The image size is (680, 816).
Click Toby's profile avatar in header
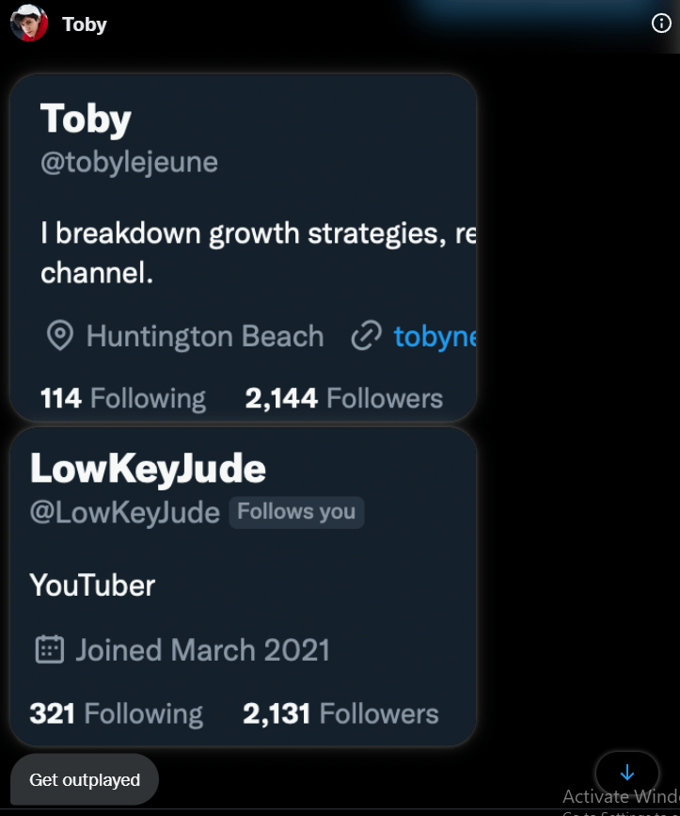29,23
